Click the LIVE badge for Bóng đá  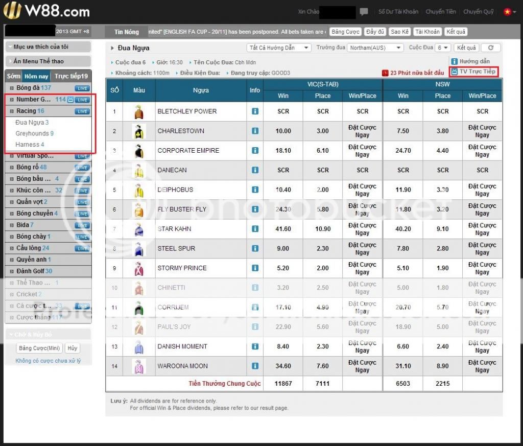coord(82,88)
